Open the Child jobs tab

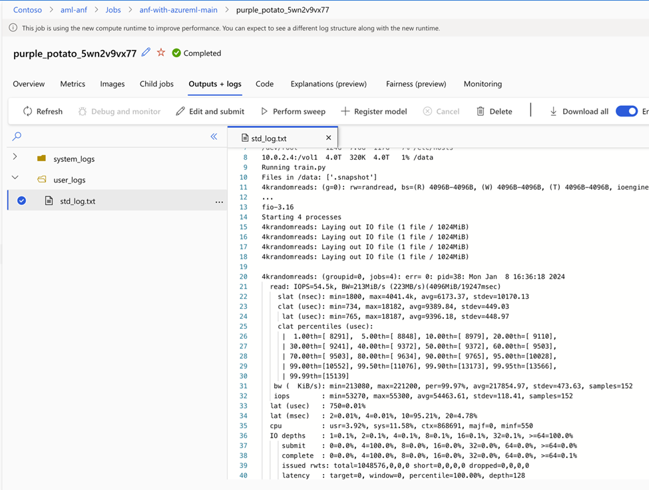(156, 84)
